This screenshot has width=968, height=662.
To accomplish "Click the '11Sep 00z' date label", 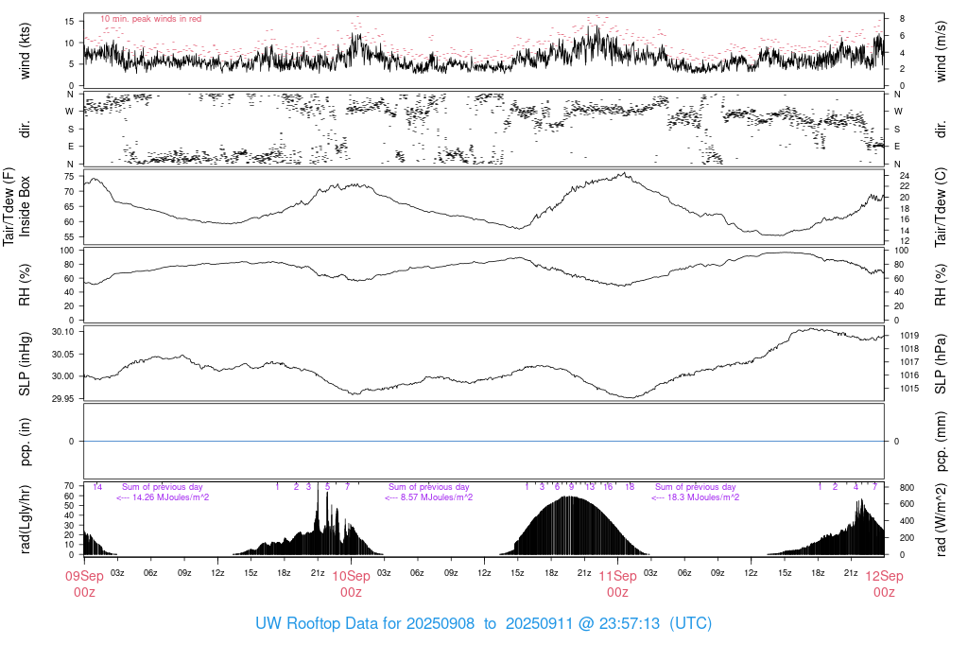I will (x=617, y=584).
